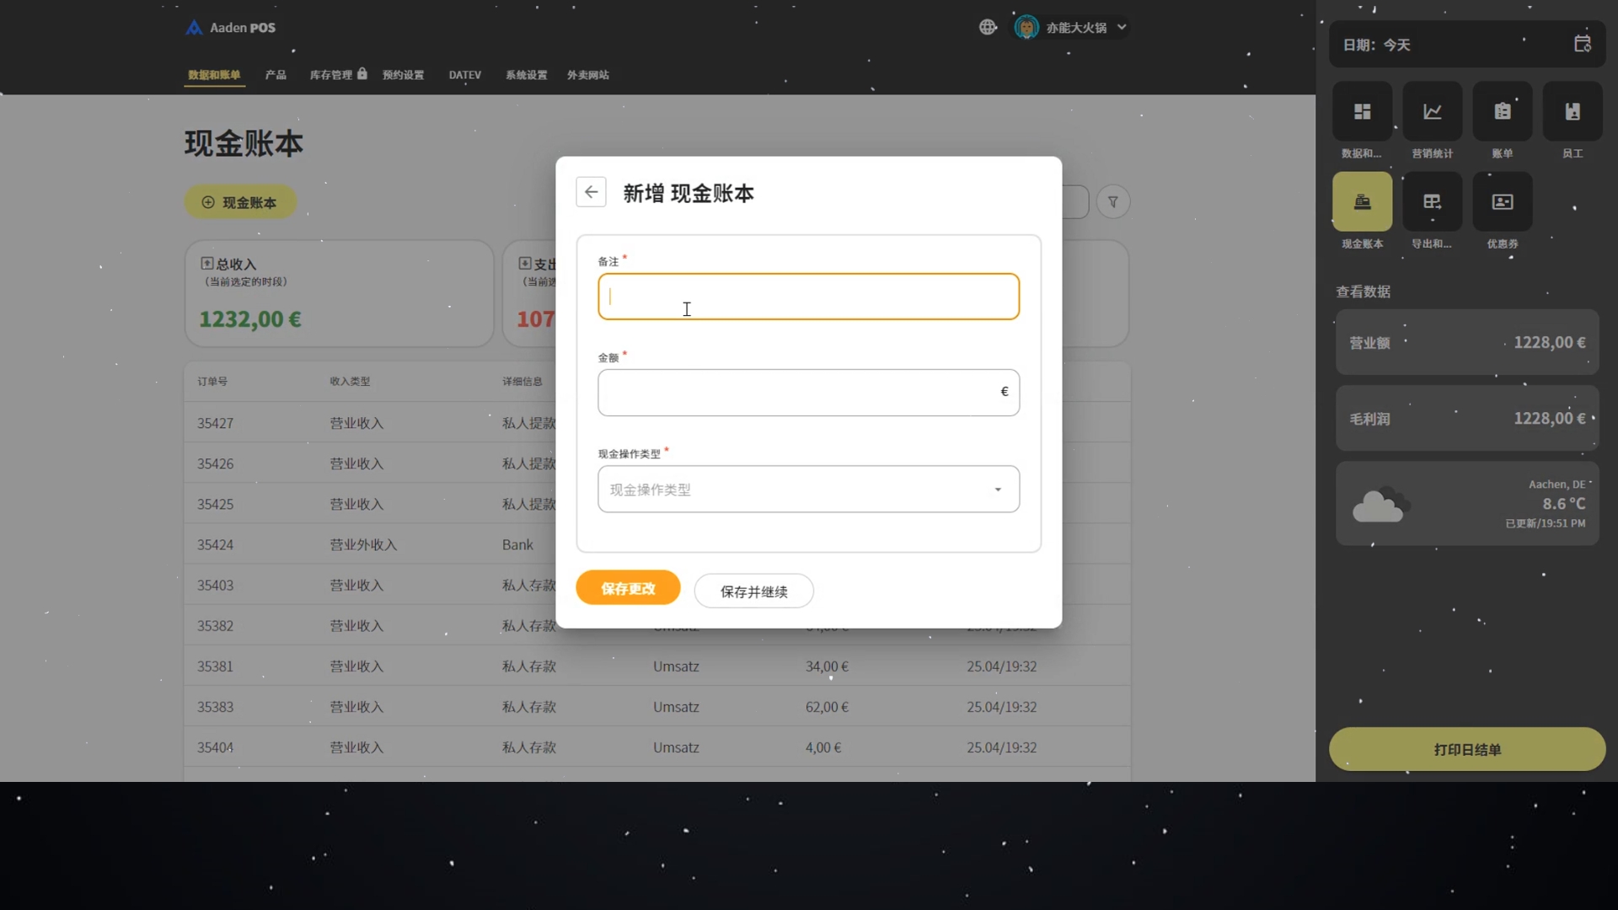The height and width of the screenshot is (910, 1618).
Task: Click the 打印日结单 button
Action: tap(1466, 749)
